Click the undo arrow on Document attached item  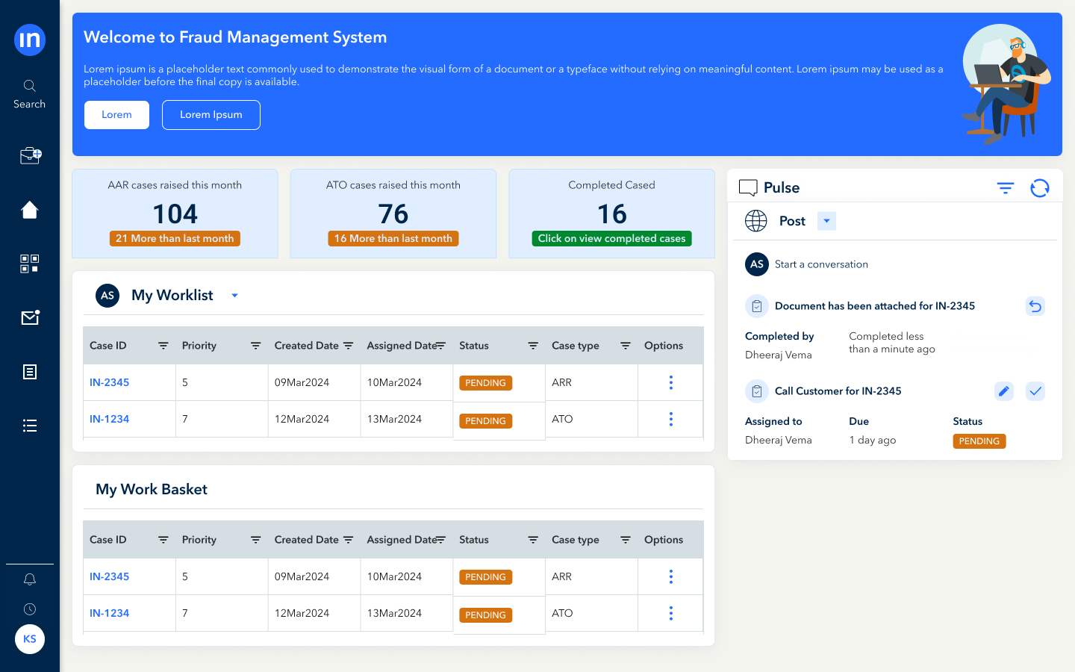tap(1035, 306)
